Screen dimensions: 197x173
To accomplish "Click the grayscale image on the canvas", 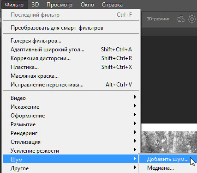I will pos(169,142).
